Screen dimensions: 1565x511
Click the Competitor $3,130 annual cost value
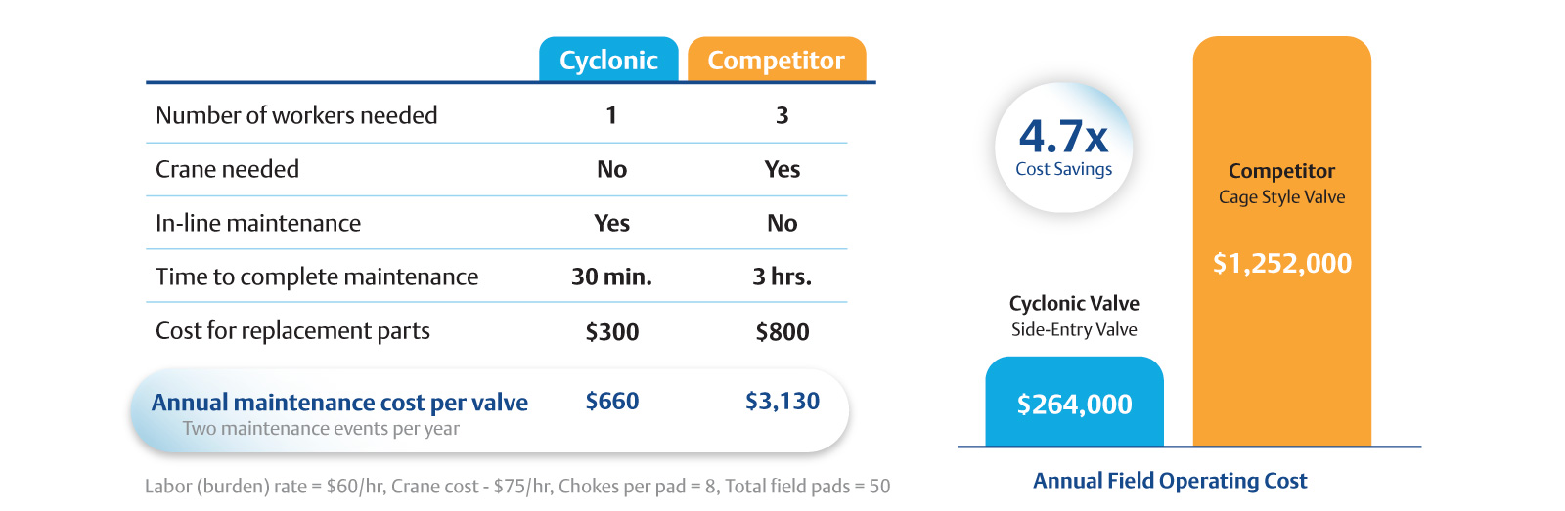782,401
